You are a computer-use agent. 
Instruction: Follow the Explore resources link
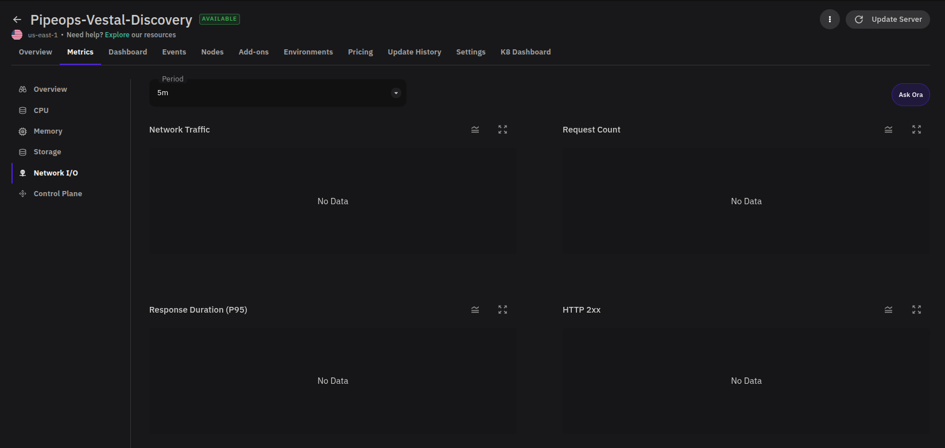pos(117,35)
